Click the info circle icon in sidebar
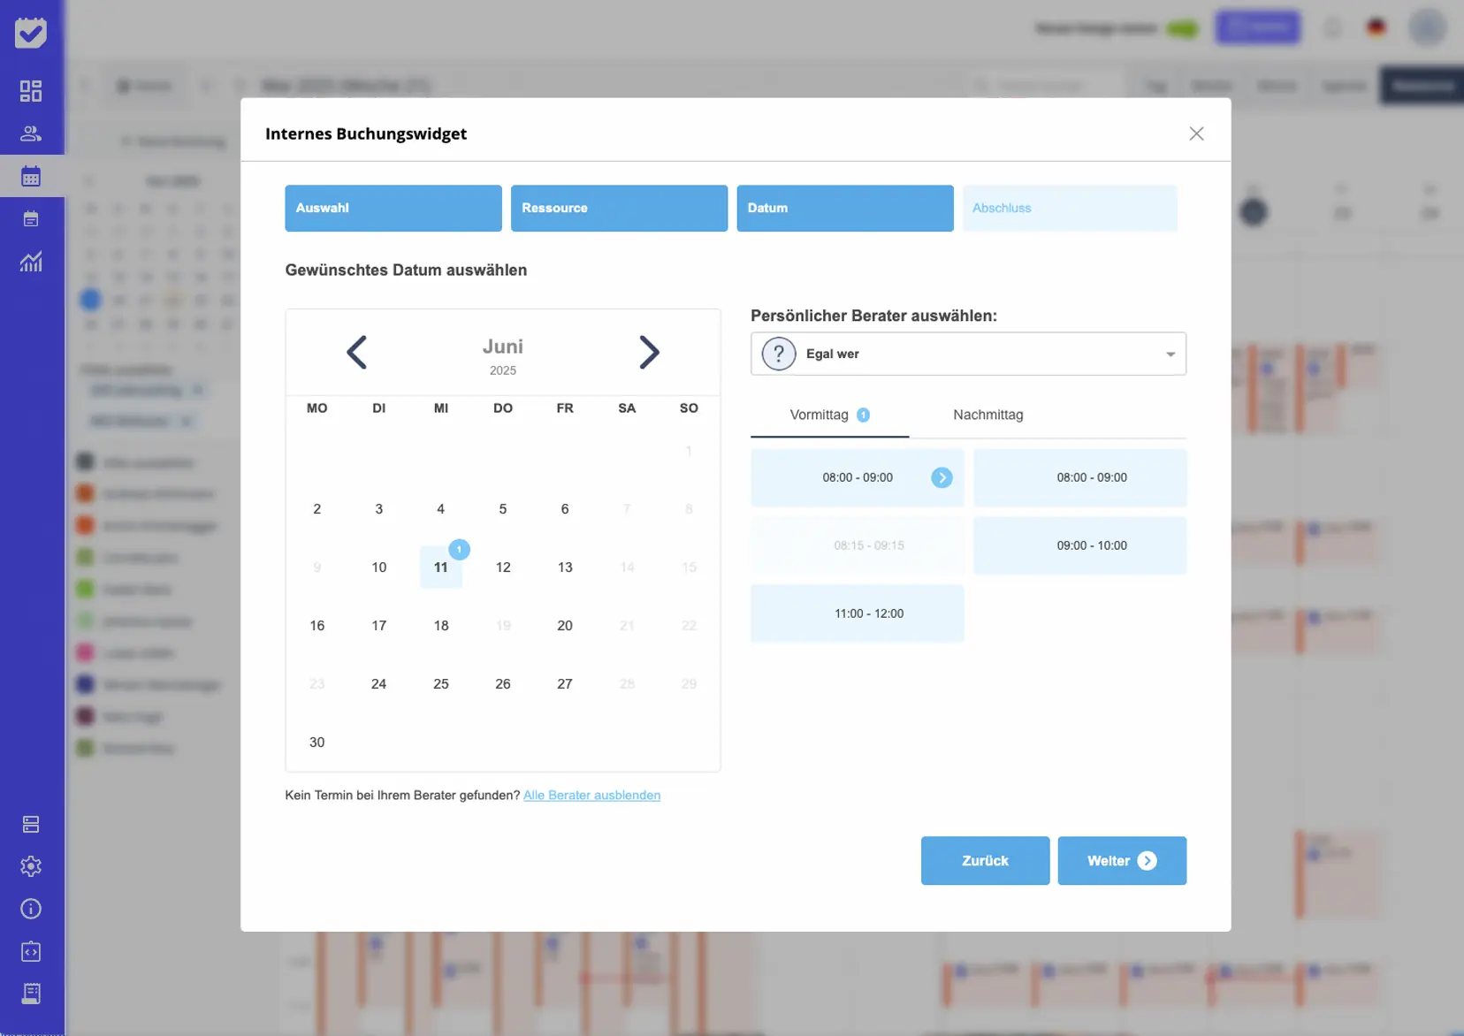Viewport: 1464px width, 1036px height. (x=31, y=909)
